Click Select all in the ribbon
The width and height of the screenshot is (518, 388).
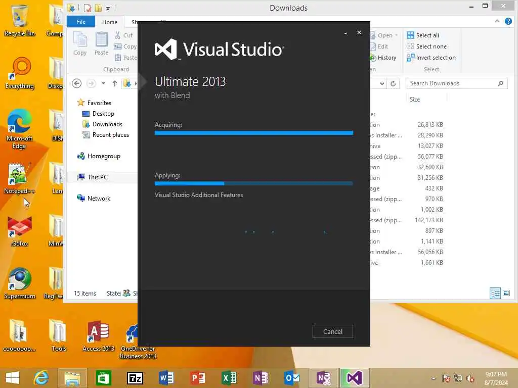[x=423, y=35]
